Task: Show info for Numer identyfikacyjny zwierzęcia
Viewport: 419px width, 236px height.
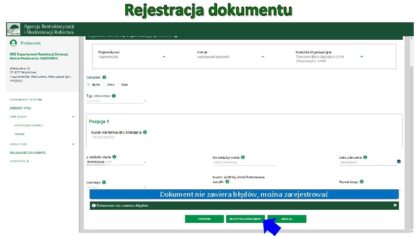Action: 145,132
